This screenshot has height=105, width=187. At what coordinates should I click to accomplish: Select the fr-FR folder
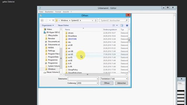(x=70, y=67)
